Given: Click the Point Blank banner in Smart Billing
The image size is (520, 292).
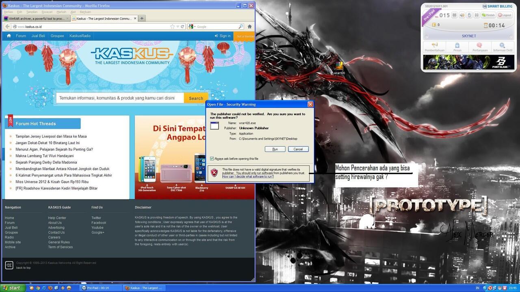Looking at the screenshot, I should pos(468,62).
